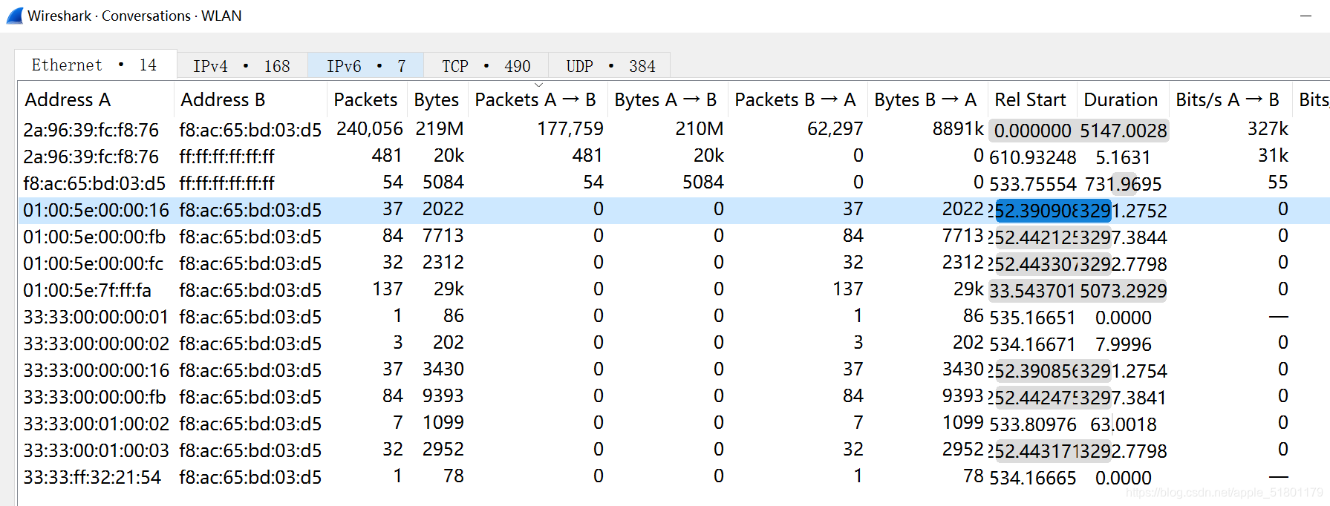Select the 01:00:5e:7f:ff:fa address cell
The height and width of the screenshot is (506, 1330).
coord(87,290)
